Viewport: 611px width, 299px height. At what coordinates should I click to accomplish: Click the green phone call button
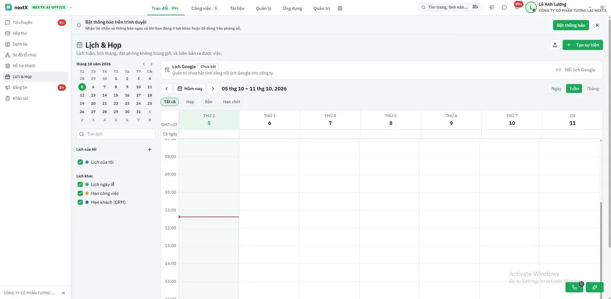[574, 287]
